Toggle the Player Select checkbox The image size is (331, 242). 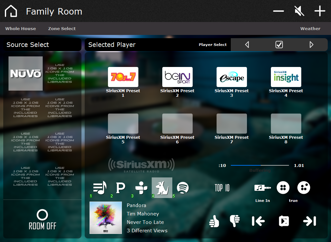click(279, 45)
